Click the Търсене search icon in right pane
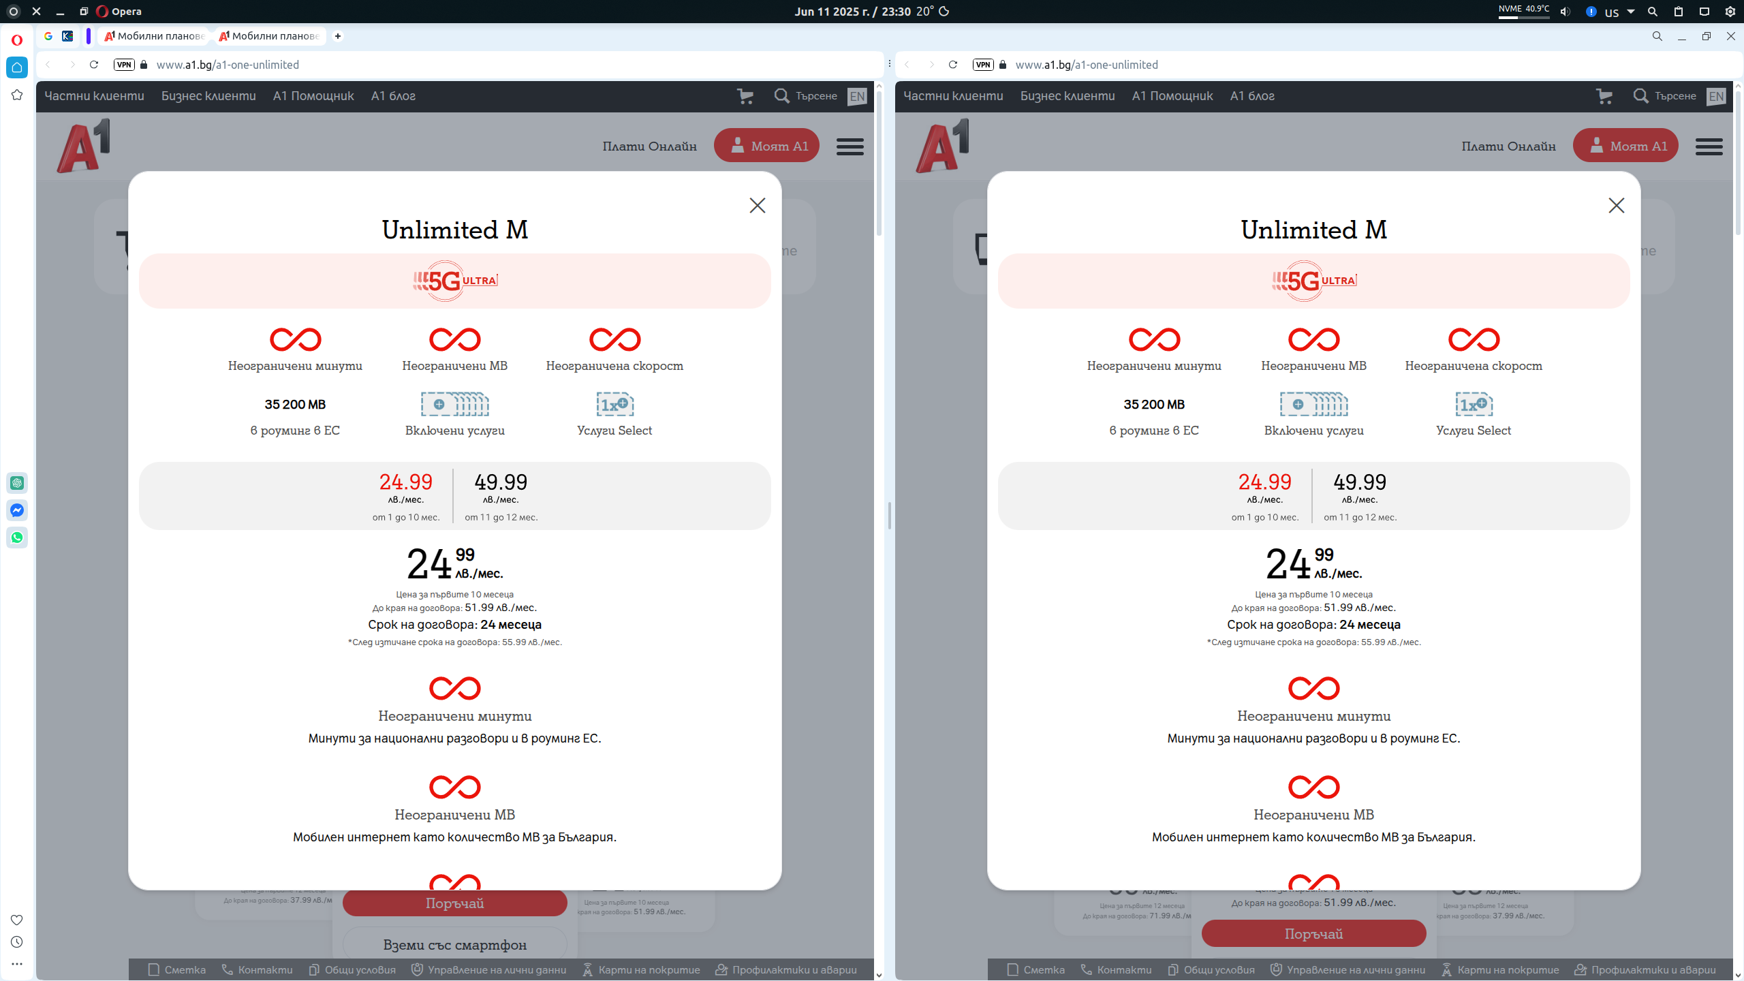The width and height of the screenshot is (1744, 981). 1640,96
